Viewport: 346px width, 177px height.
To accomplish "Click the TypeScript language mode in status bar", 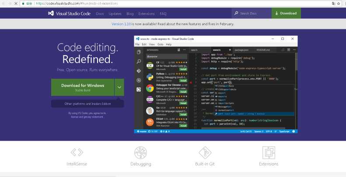I will 284,132.
